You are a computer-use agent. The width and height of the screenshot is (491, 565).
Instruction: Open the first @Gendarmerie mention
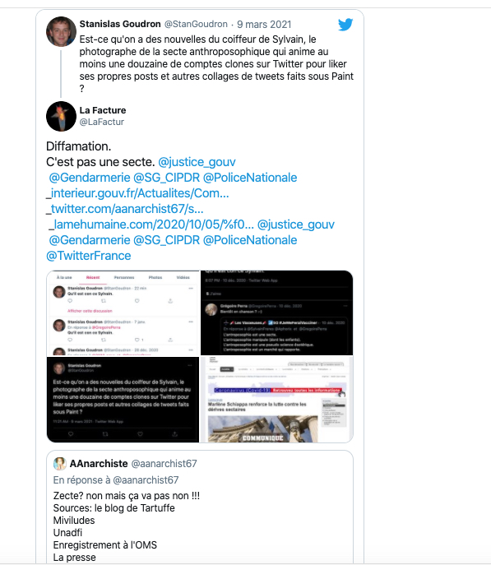pos(90,178)
